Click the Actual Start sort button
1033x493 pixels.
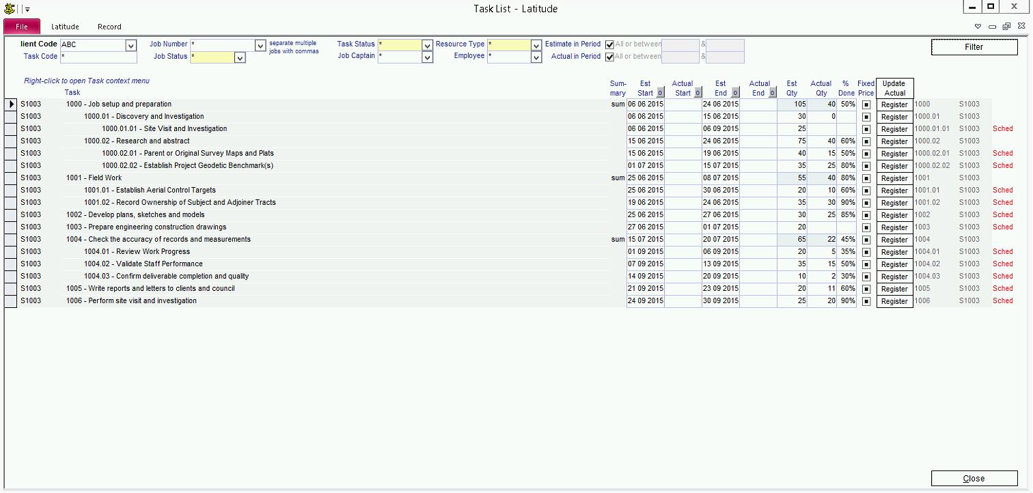pyautogui.click(x=698, y=93)
